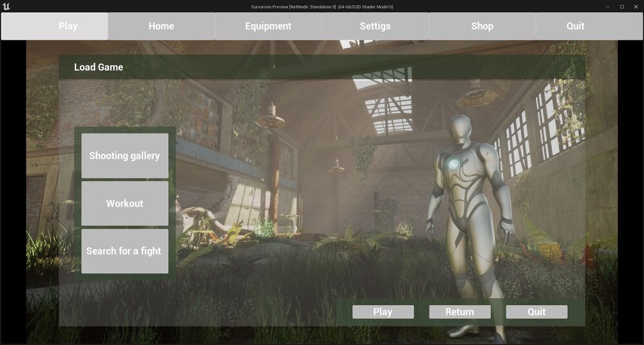Open the Play tab in top menu
Screen dimensions: 644x345
[x=55, y=26]
